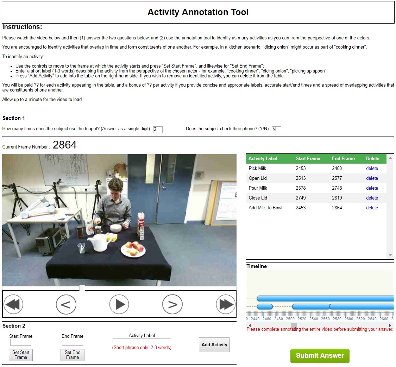Step back one frame with left arrow

pyautogui.click(x=66, y=304)
